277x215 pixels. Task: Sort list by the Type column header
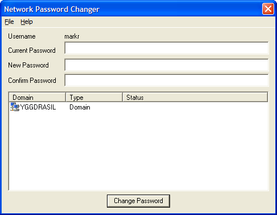(x=94, y=98)
